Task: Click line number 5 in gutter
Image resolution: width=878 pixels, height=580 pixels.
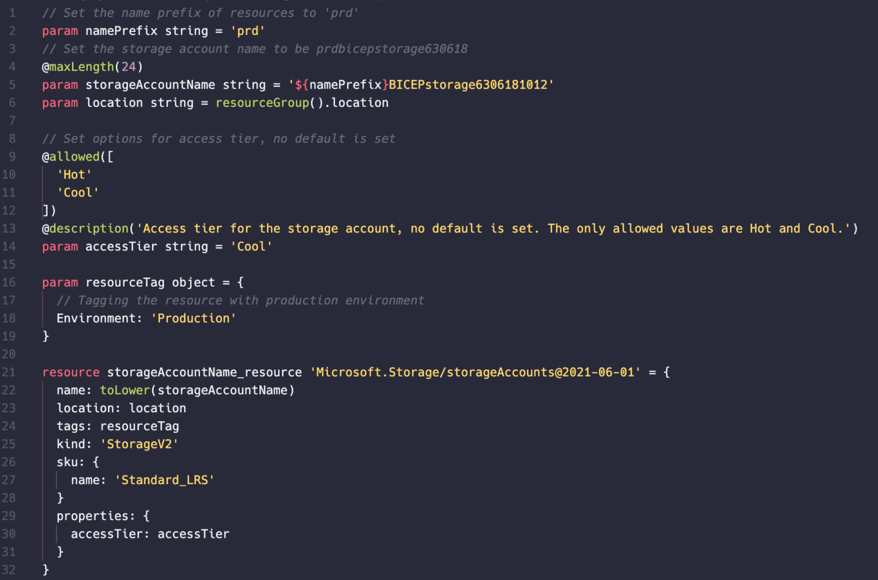Action: 12,84
